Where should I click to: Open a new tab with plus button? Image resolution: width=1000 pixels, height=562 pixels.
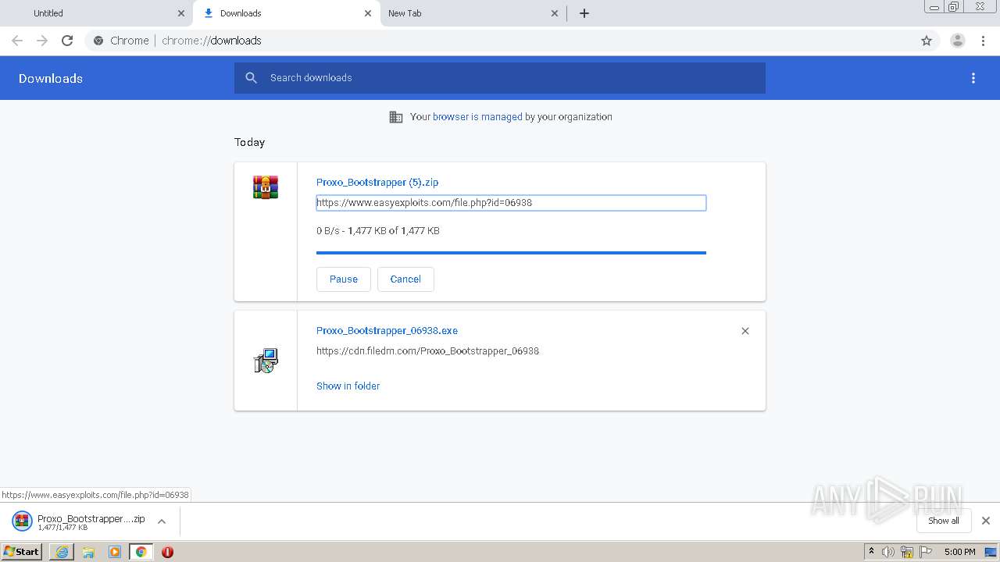tap(584, 13)
